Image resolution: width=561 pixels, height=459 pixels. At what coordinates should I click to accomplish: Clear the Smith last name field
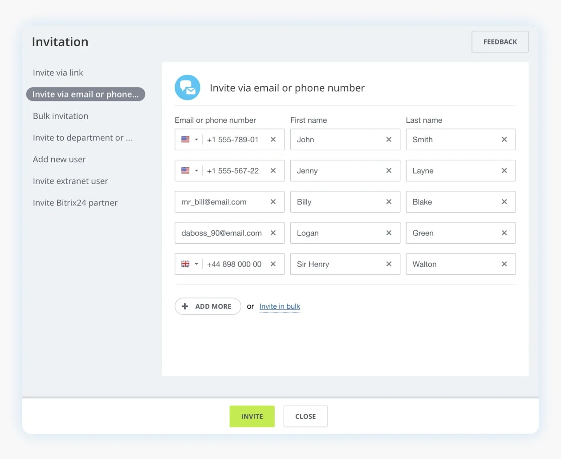(504, 140)
